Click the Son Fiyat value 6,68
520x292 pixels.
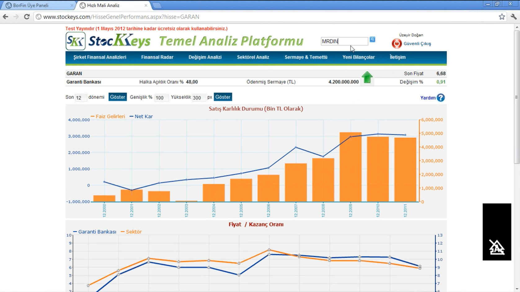pyautogui.click(x=441, y=74)
